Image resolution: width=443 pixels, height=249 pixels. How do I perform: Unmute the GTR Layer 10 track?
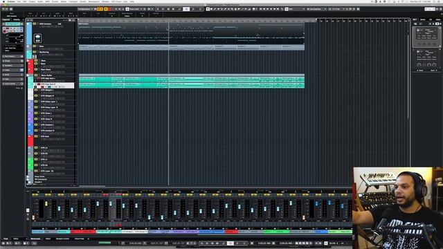36,171
